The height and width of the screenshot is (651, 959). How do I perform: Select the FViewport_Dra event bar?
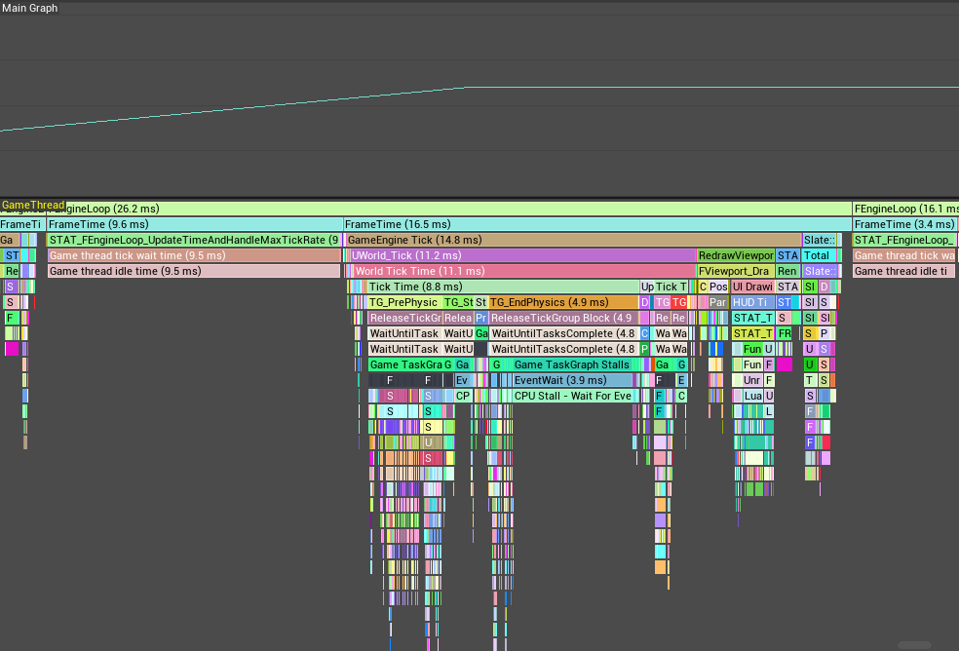(737, 271)
